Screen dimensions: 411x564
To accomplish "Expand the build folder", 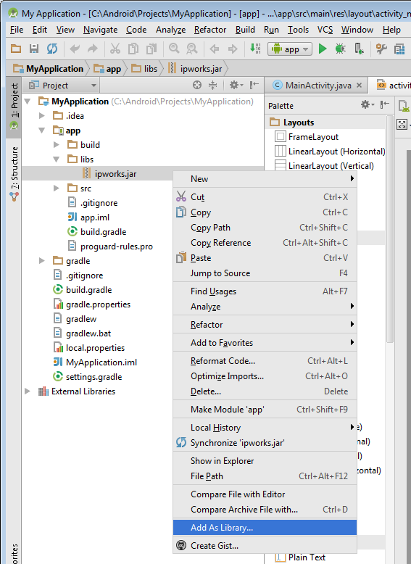I will tap(56, 144).
